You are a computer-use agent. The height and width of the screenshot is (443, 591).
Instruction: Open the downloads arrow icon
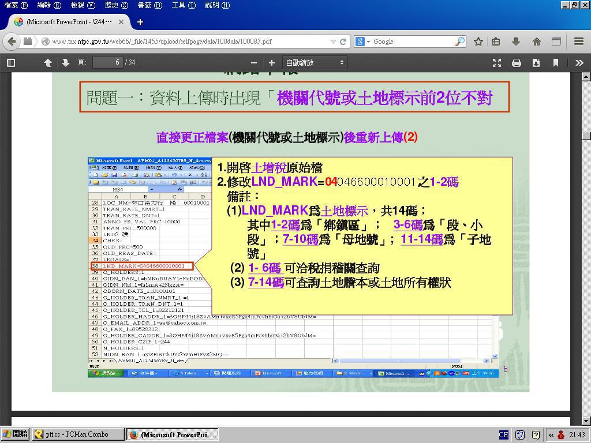coord(516,42)
